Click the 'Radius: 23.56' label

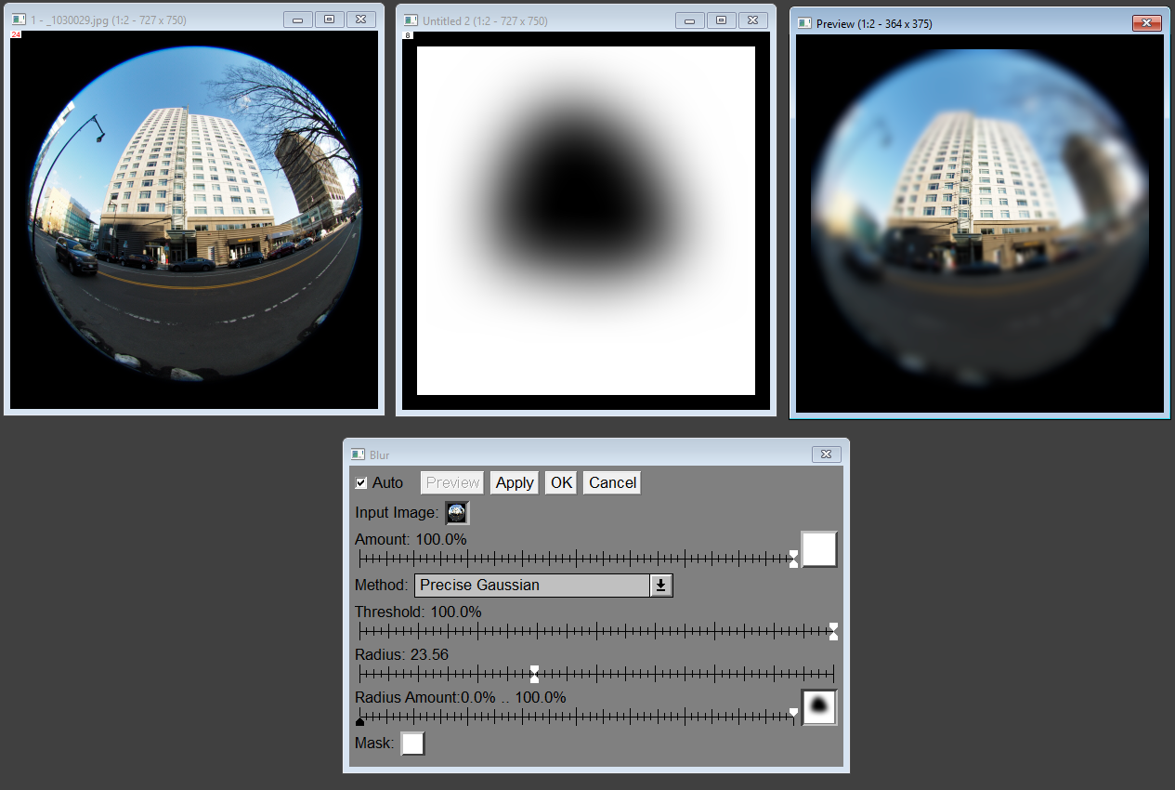click(401, 654)
